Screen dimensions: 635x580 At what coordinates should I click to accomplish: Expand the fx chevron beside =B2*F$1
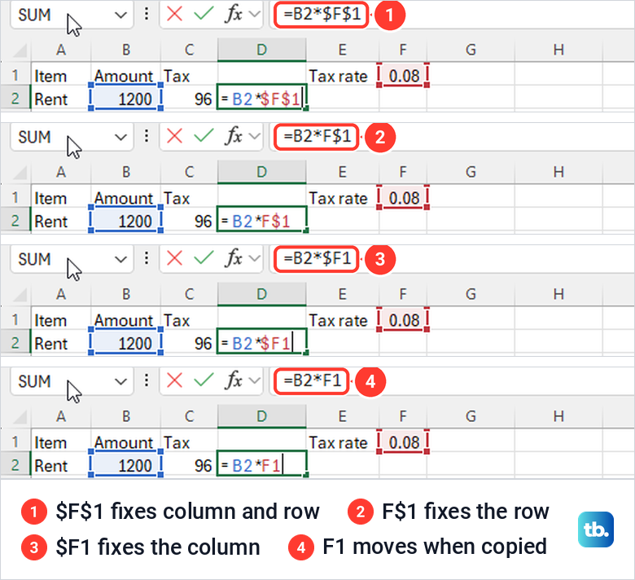[x=254, y=136]
